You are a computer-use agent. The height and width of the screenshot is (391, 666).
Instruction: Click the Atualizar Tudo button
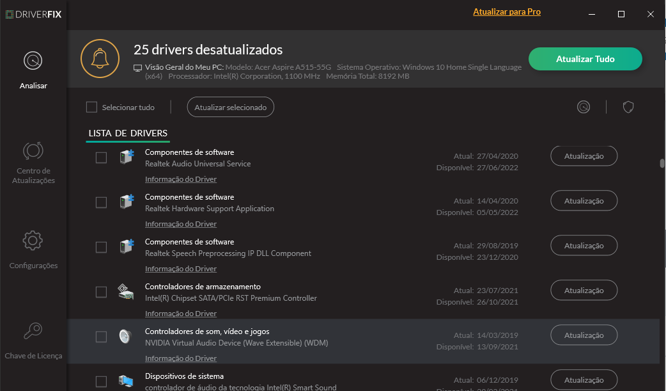pyautogui.click(x=585, y=59)
